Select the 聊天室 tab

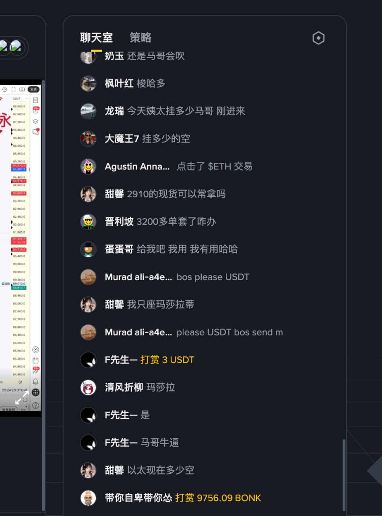tap(96, 38)
